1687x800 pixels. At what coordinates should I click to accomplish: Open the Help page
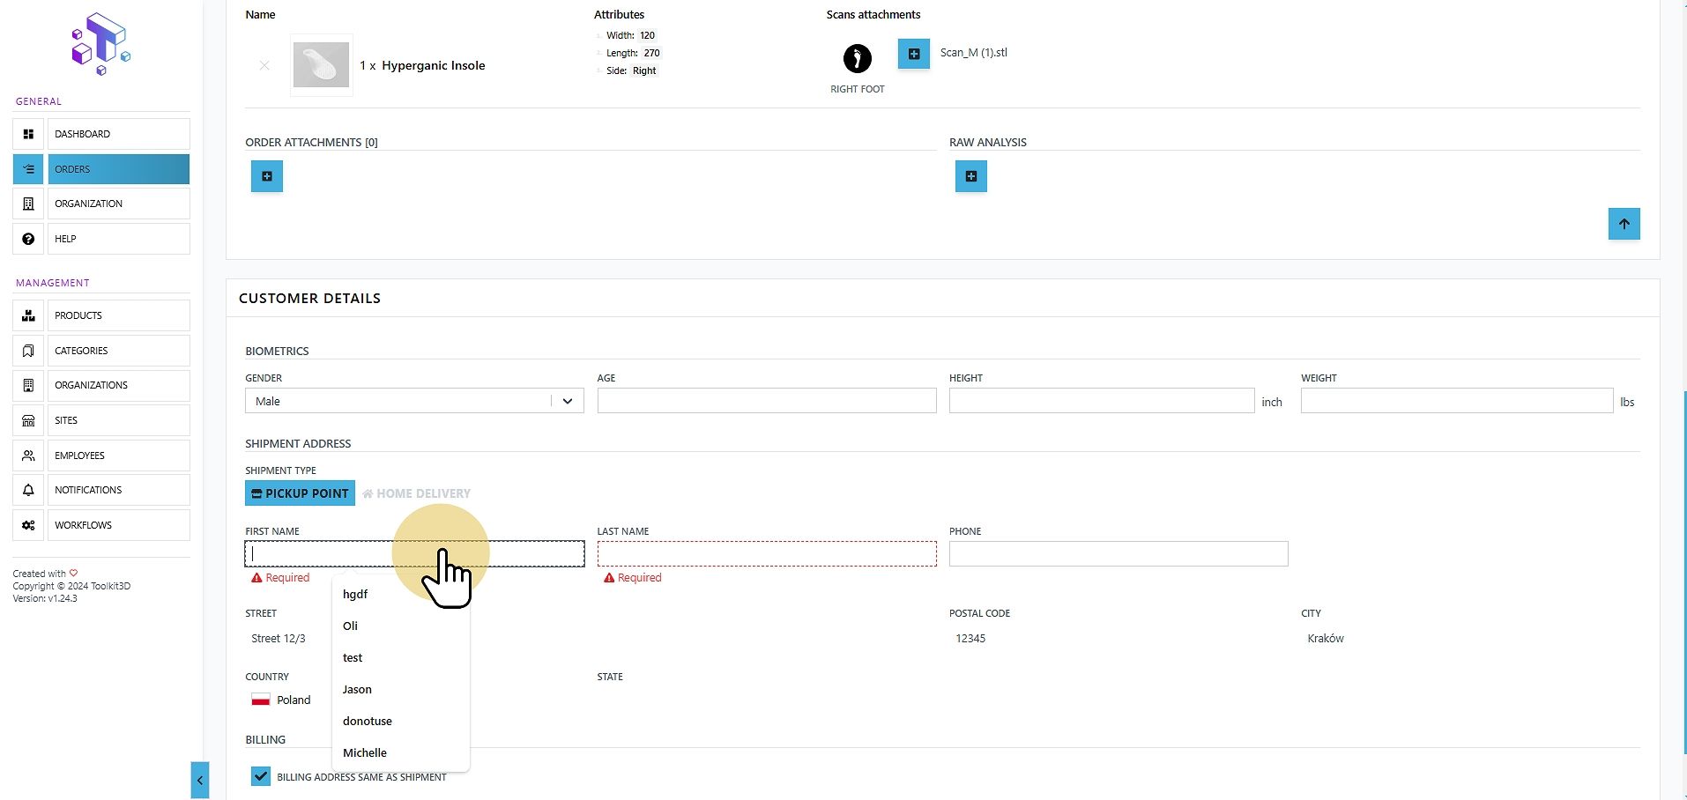click(x=118, y=239)
